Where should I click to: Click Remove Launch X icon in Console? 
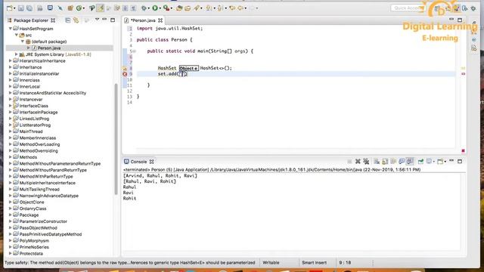point(358,161)
